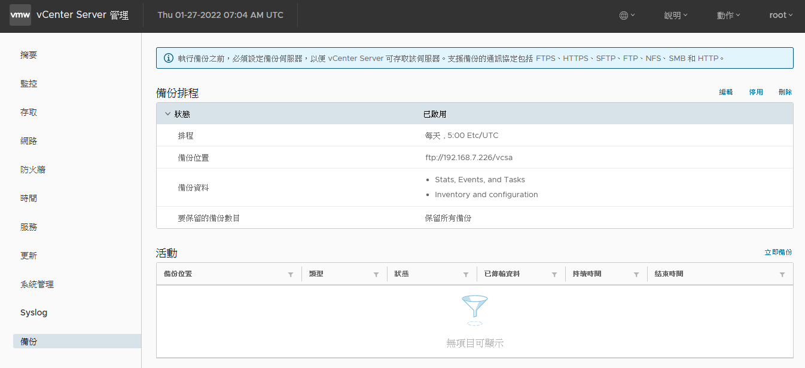Click 刪除 to delete schedule
805x368 pixels.
[785, 92]
